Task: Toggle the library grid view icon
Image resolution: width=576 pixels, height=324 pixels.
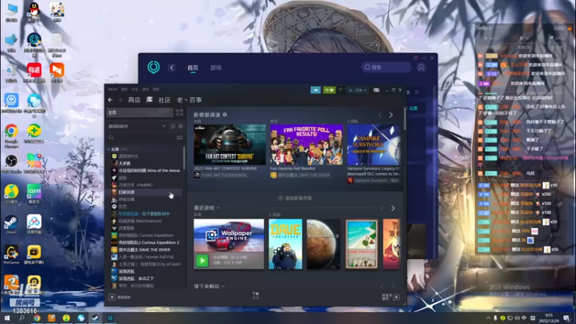Action: pos(179,112)
